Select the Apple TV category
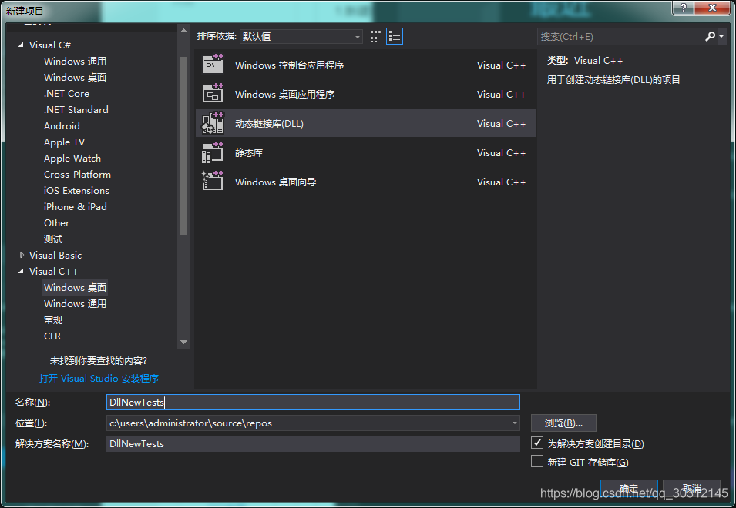 (x=64, y=142)
